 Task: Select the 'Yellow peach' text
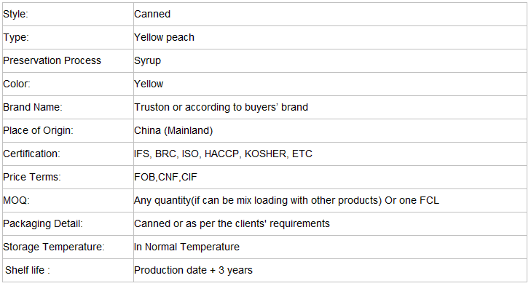click(164, 37)
